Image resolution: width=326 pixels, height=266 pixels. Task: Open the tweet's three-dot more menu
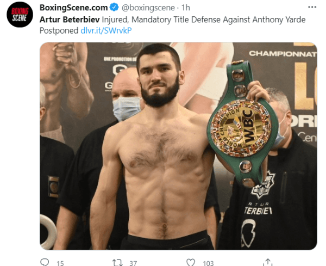point(312,7)
